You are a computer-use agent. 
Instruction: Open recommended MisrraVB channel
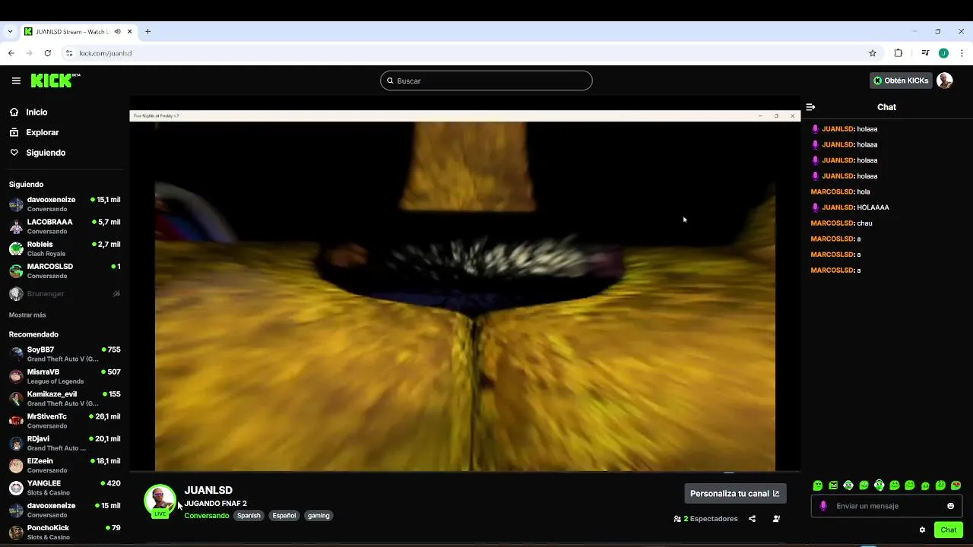coord(65,376)
